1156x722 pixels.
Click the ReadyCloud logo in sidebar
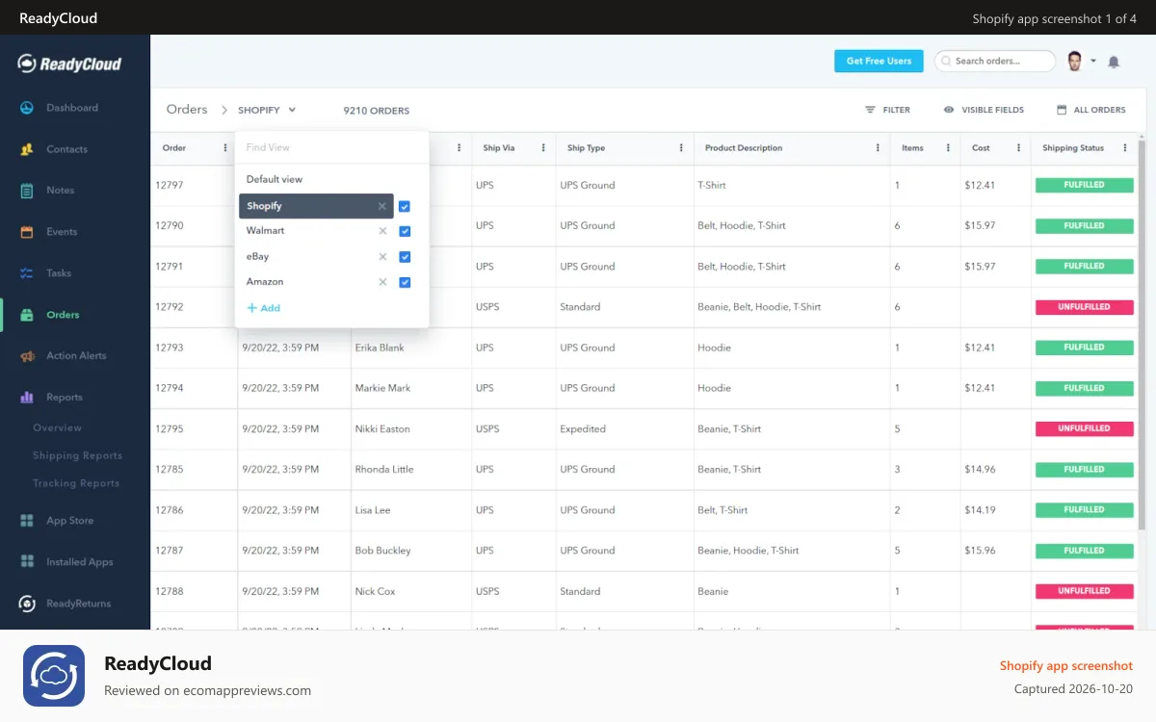pyautogui.click(x=69, y=64)
